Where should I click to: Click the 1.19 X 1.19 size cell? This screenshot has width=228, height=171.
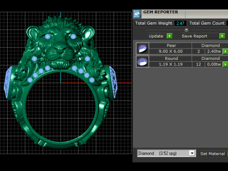coord(171,64)
